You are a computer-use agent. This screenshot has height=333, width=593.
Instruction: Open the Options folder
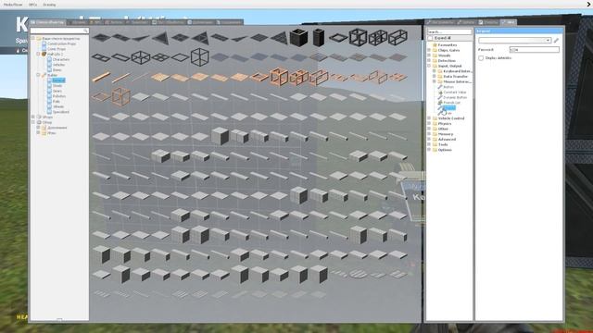click(445, 150)
